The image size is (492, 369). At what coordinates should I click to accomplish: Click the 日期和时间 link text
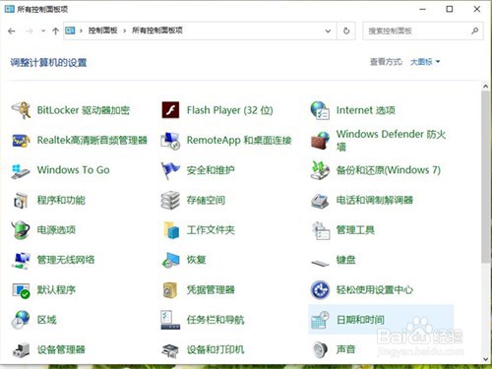click(360, 320)
